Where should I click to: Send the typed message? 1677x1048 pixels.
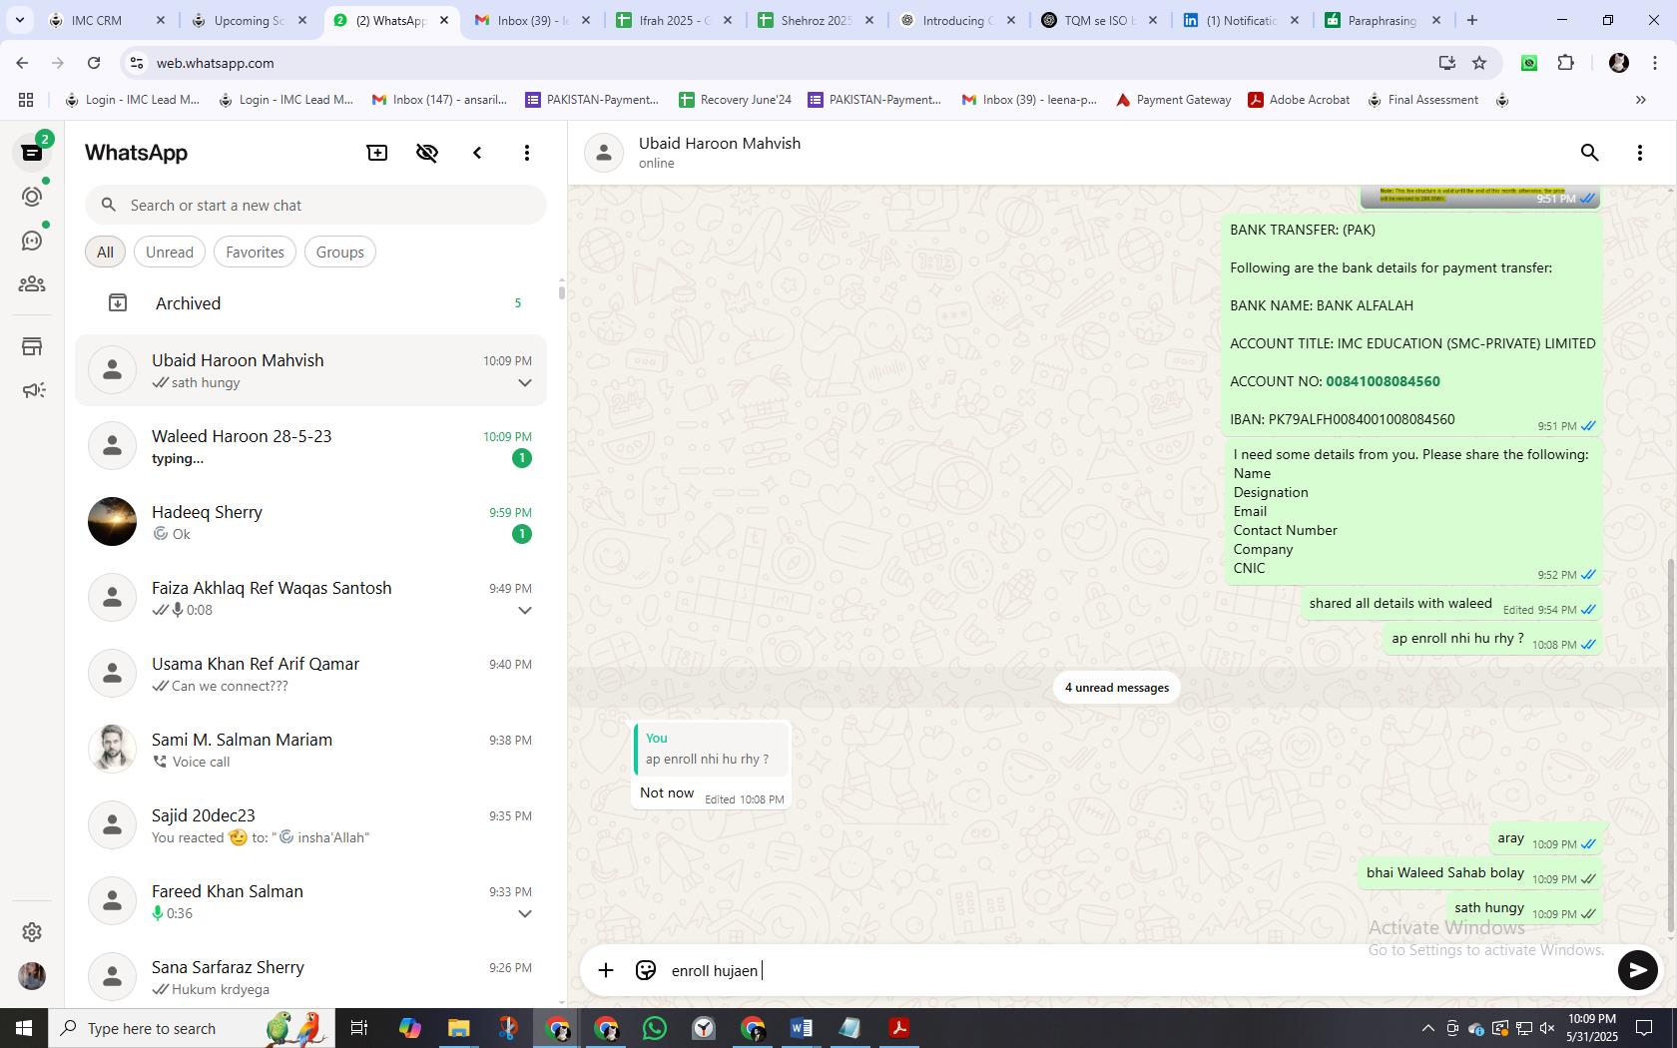point(1637,970)
